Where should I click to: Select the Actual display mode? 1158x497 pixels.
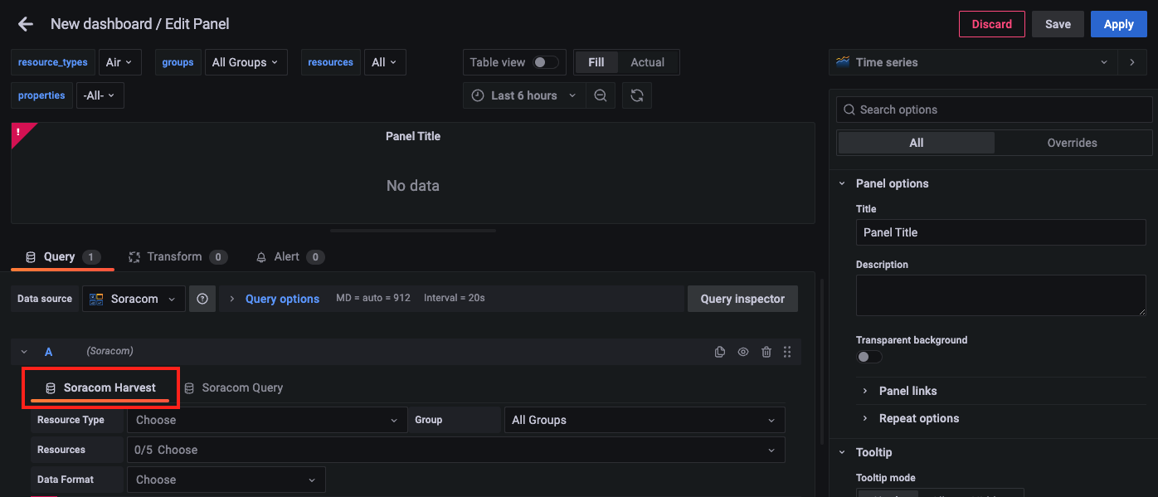tap(648, 62)
